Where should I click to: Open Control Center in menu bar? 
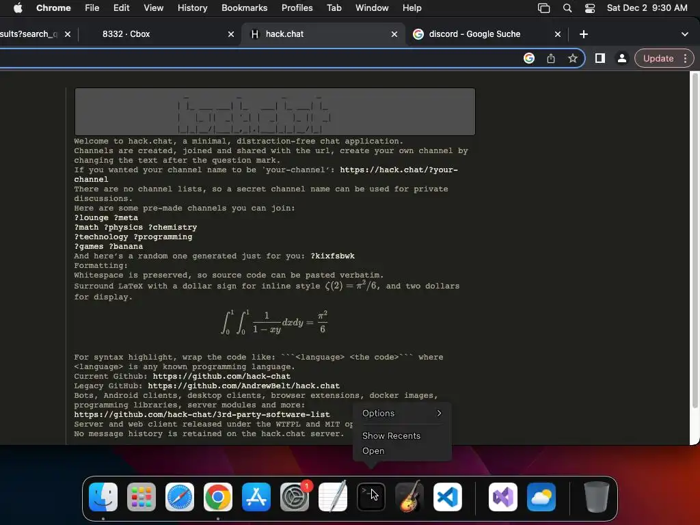[590, 8]
